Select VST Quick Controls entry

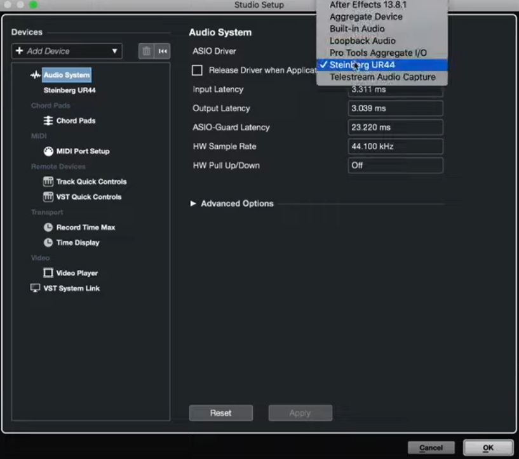click(x=89, y=197)
